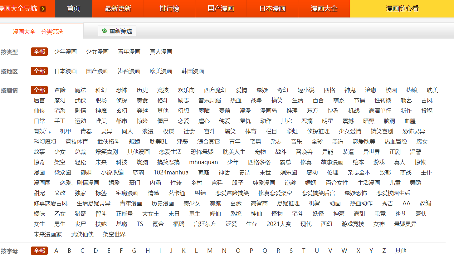Click the green icon on 重新筛选 button
This screenshot has height=259, width=454.
[104, 31]
